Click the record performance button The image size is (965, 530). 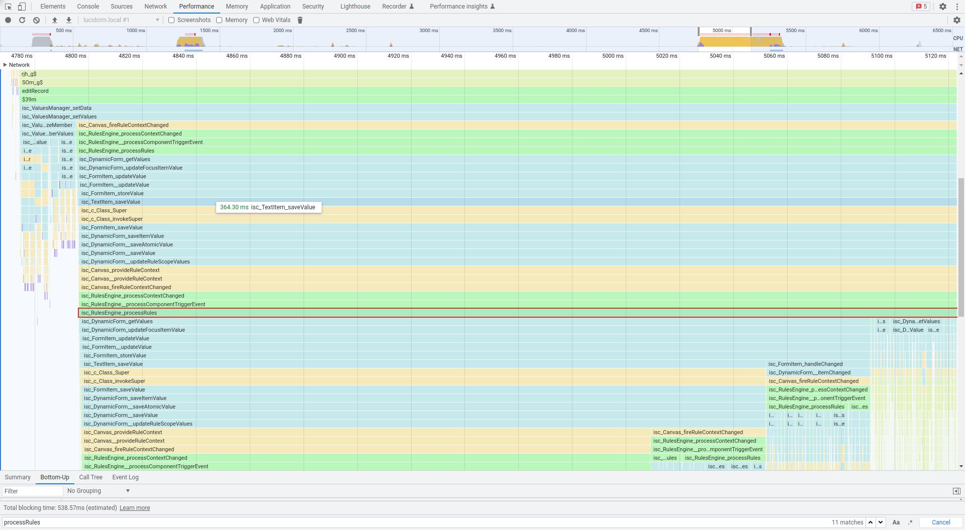point(8,20)
